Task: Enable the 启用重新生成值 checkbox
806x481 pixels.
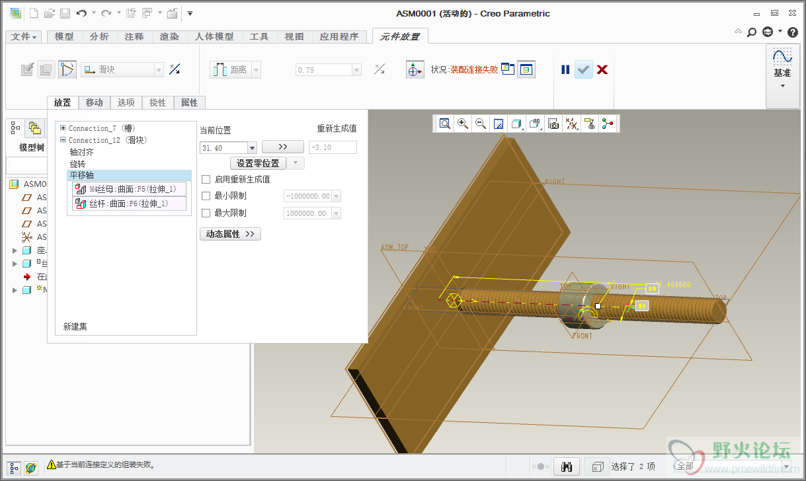Action: (x=206, y=179)
